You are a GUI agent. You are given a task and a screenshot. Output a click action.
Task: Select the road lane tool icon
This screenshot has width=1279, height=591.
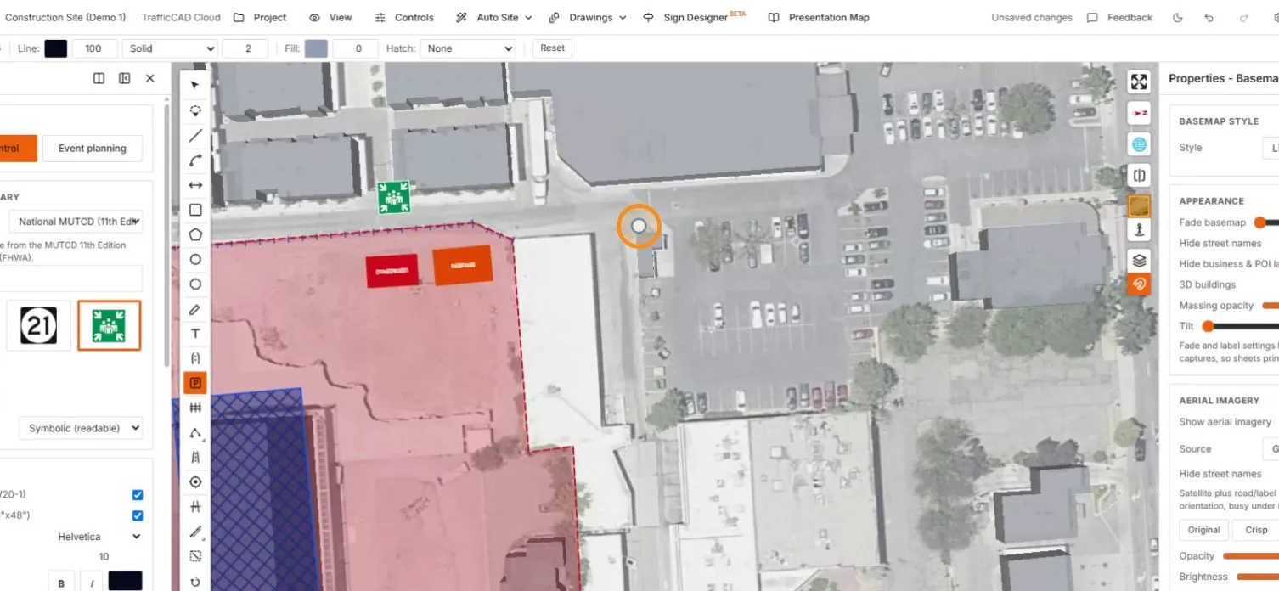[195, 458]
